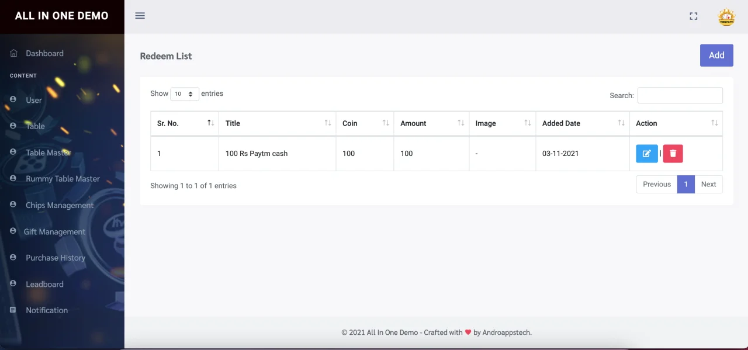Image resolution: width=748 pixels, height=350 pixels.
Task: Sort table by Image column
Action: click(503, 123)
